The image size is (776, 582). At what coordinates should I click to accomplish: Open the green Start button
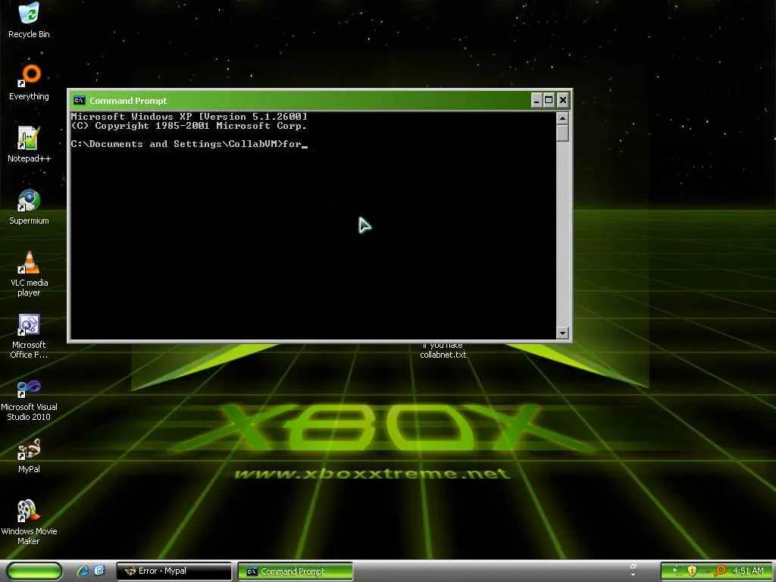pyautogui.click(x=34, y=571)
